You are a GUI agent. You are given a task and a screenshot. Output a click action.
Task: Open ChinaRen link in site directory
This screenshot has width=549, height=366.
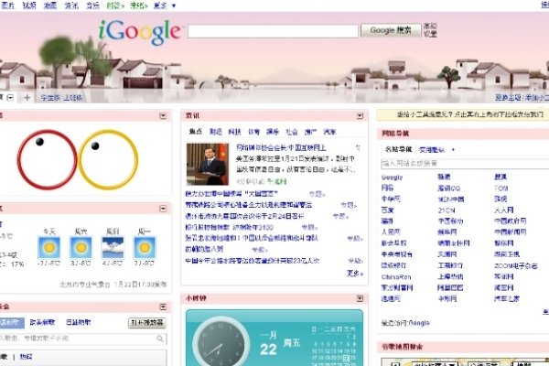396,276
